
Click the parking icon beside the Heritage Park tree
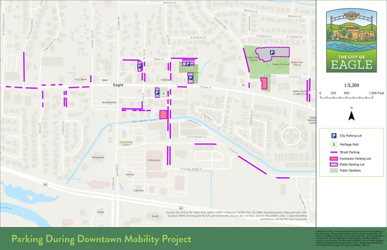(x=157, y=93)
